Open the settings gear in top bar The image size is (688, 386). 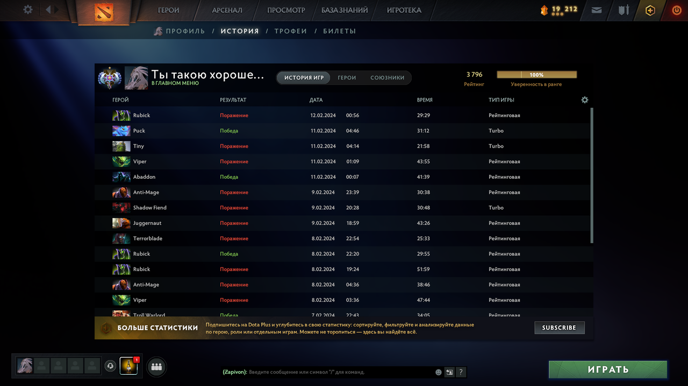(x=28, y=10)
